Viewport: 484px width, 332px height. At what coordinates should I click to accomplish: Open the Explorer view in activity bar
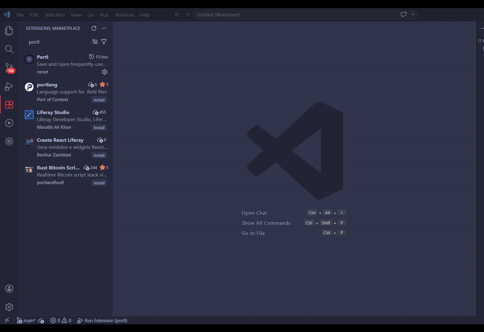click(x=9, y=31)
